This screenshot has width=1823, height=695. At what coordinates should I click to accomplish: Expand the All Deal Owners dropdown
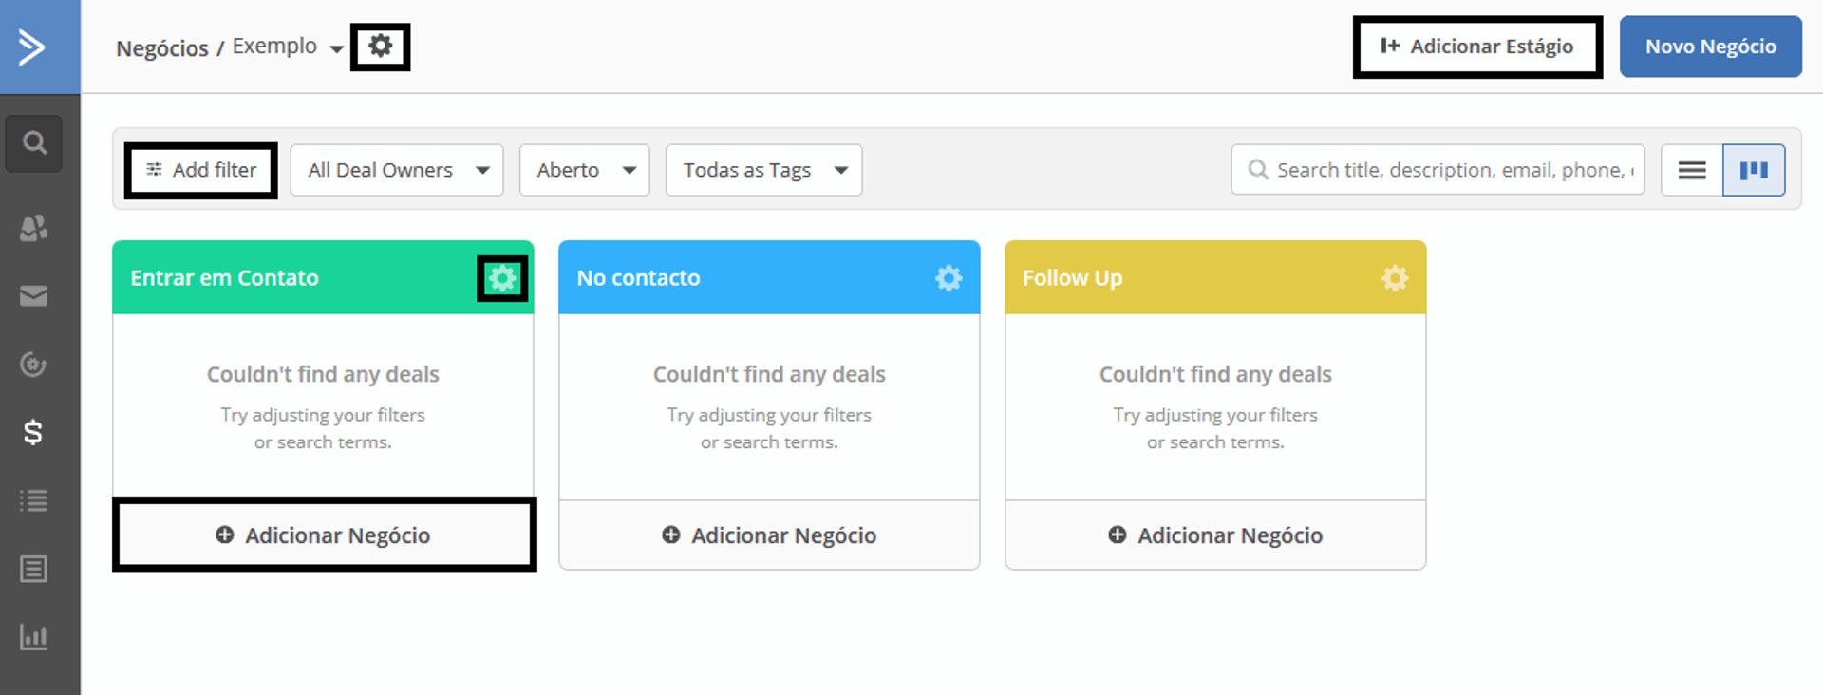(x=397, y=170)
